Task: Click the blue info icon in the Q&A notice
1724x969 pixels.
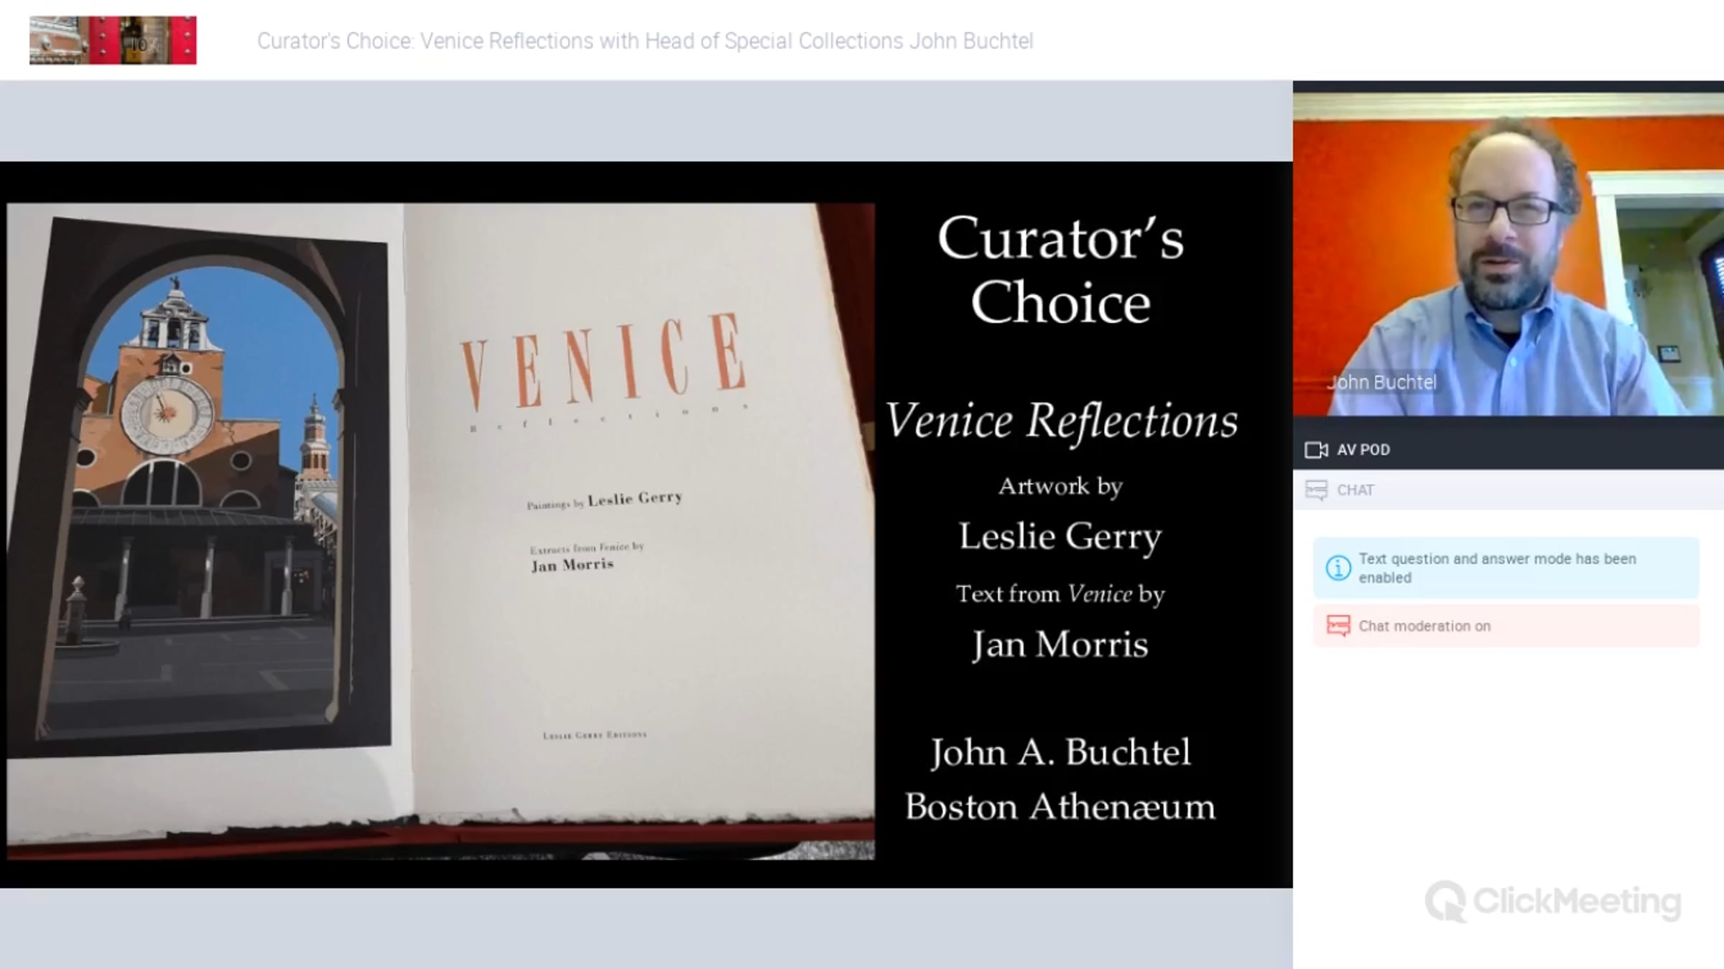Action: coord(1338,568)
